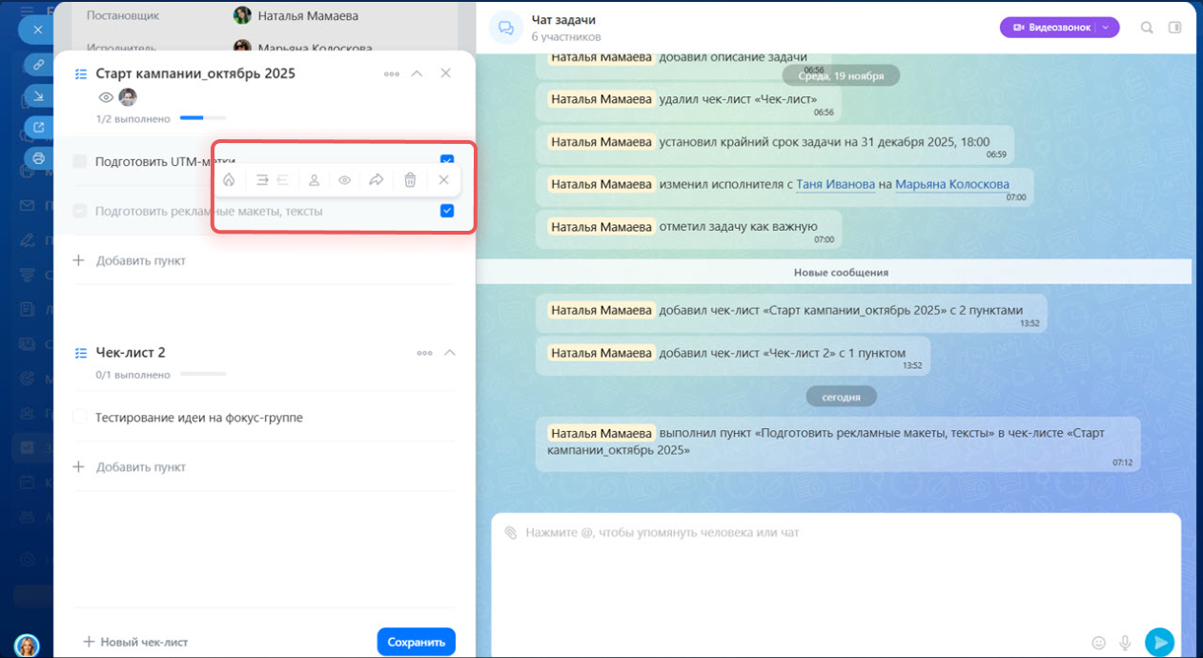Check 'Тестирование идеи на фокус-группе' item
1203x658 pixels.
tap(80, 418)
